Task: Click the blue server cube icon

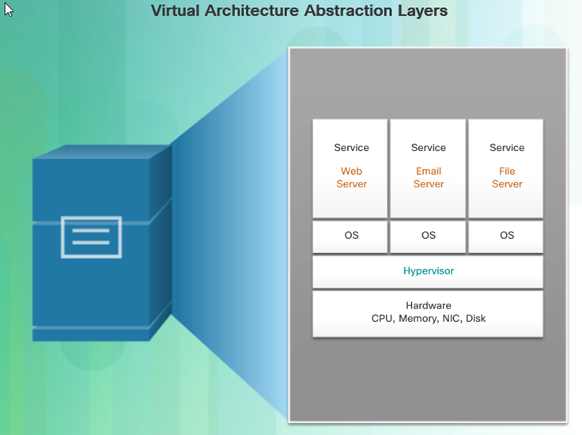Action: [x=102, y=243]
